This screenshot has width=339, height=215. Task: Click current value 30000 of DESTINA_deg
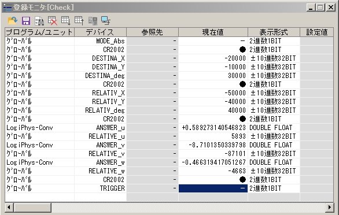tap(213, 76)
